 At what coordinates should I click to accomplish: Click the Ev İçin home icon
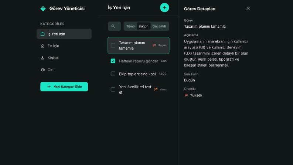(x=42, y=46)
